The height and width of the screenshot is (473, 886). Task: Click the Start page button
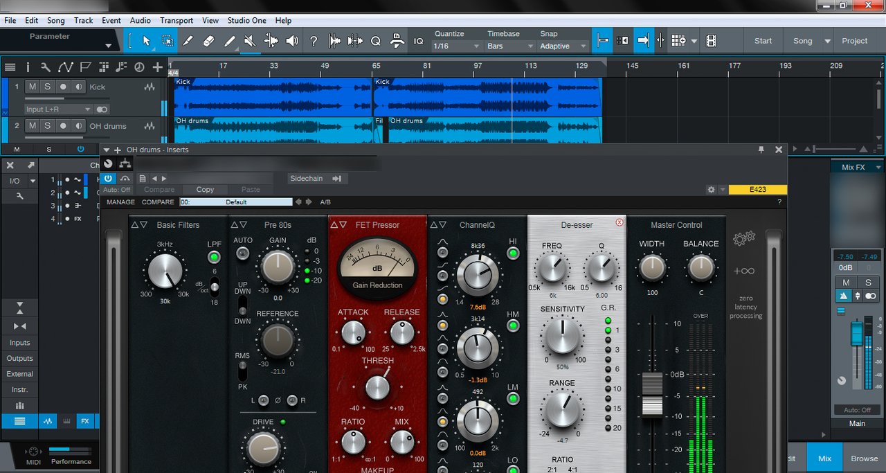pos(763,41)
